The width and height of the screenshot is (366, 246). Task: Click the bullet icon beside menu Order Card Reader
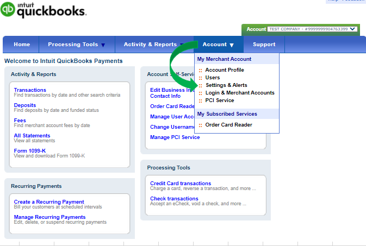pos(200,125)
